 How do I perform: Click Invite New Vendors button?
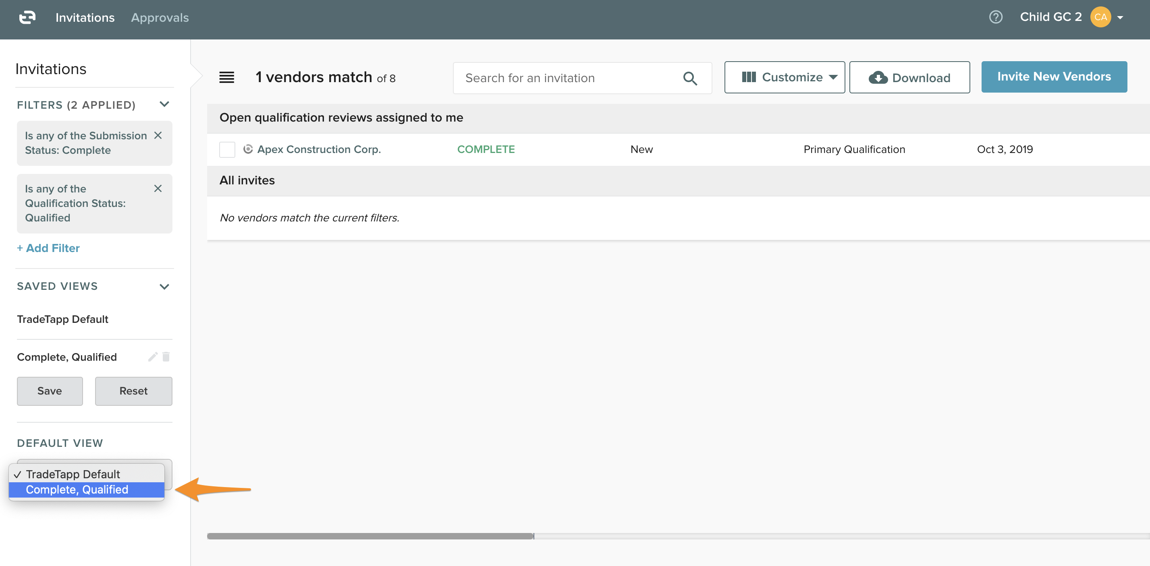pos(1054,77)
